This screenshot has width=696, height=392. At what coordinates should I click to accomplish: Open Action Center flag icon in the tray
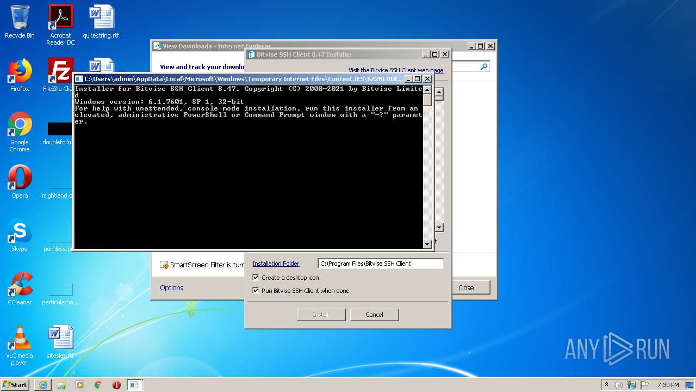[x=644, y=385]
